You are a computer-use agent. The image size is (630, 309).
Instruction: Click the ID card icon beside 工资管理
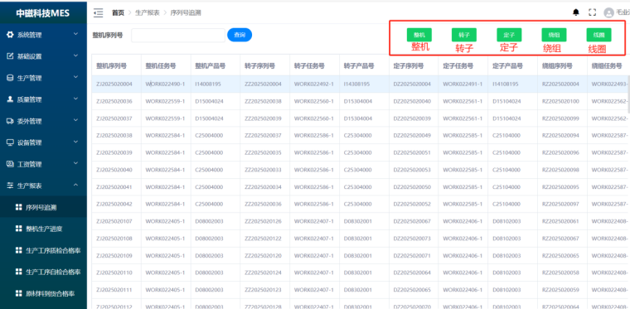click(10, 164)
